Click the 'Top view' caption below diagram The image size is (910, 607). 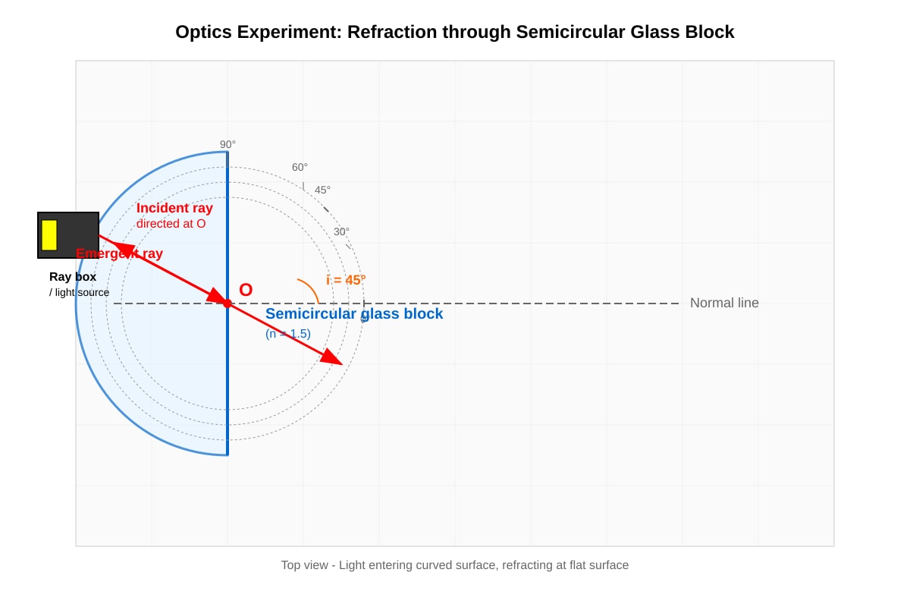tap(455, 565)
